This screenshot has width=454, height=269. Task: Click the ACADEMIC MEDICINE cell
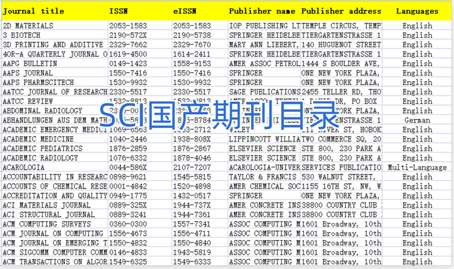click(x=55, y=139)
